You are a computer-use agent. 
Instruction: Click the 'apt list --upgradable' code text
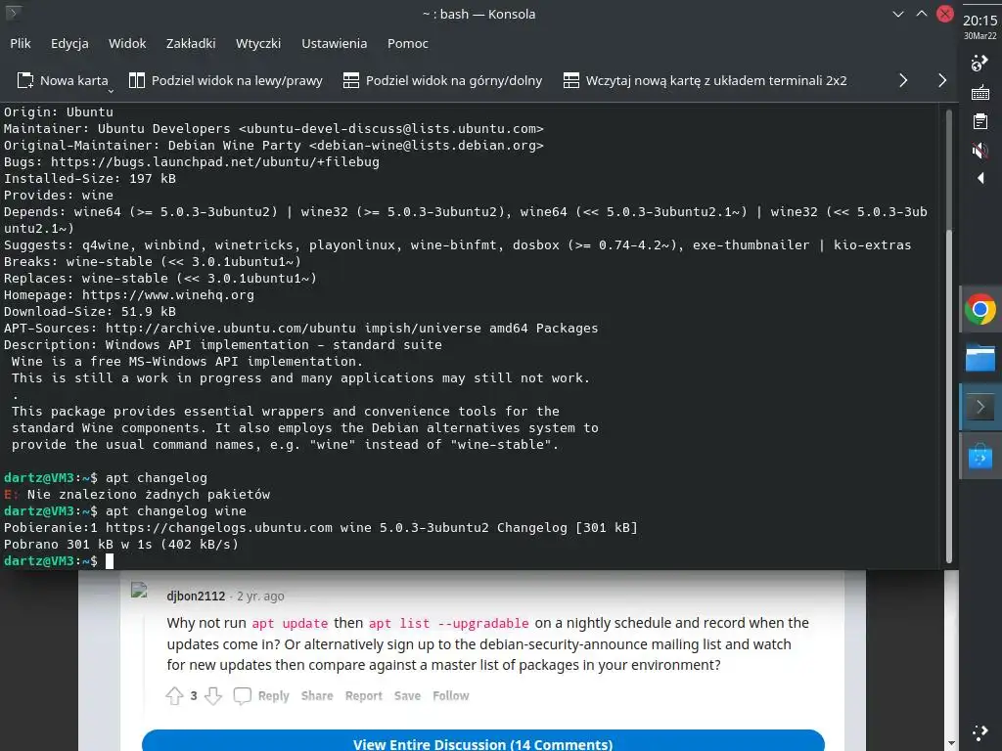pyautogui.click(x=448, y=623)
